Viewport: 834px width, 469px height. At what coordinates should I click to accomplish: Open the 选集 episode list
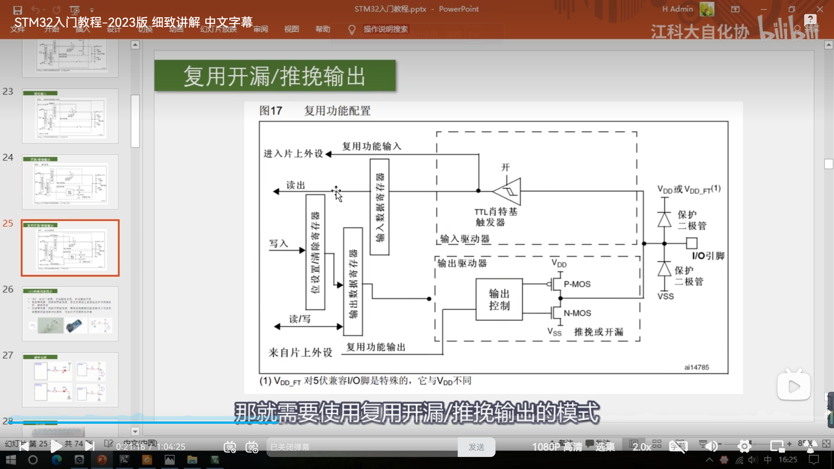(x=605, y=447)
